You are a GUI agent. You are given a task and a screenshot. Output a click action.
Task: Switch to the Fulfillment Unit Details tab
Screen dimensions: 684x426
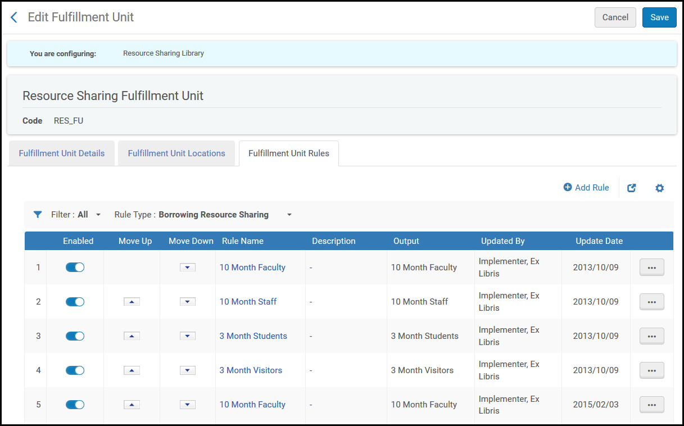pos(62,153)
